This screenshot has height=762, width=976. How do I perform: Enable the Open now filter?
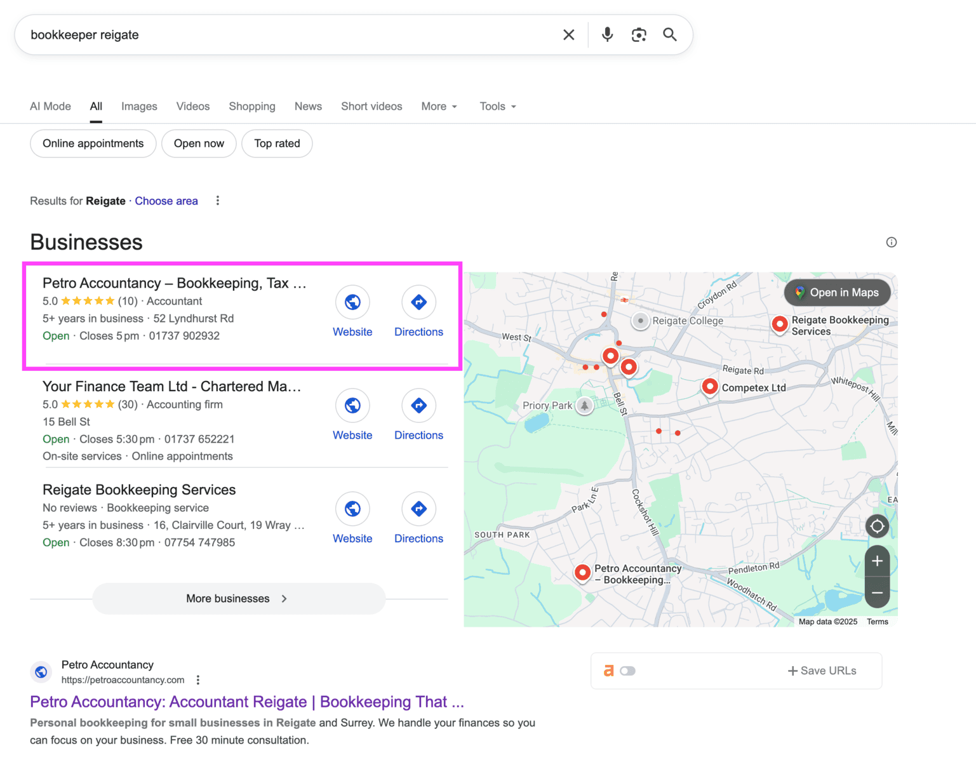[199, 144]
